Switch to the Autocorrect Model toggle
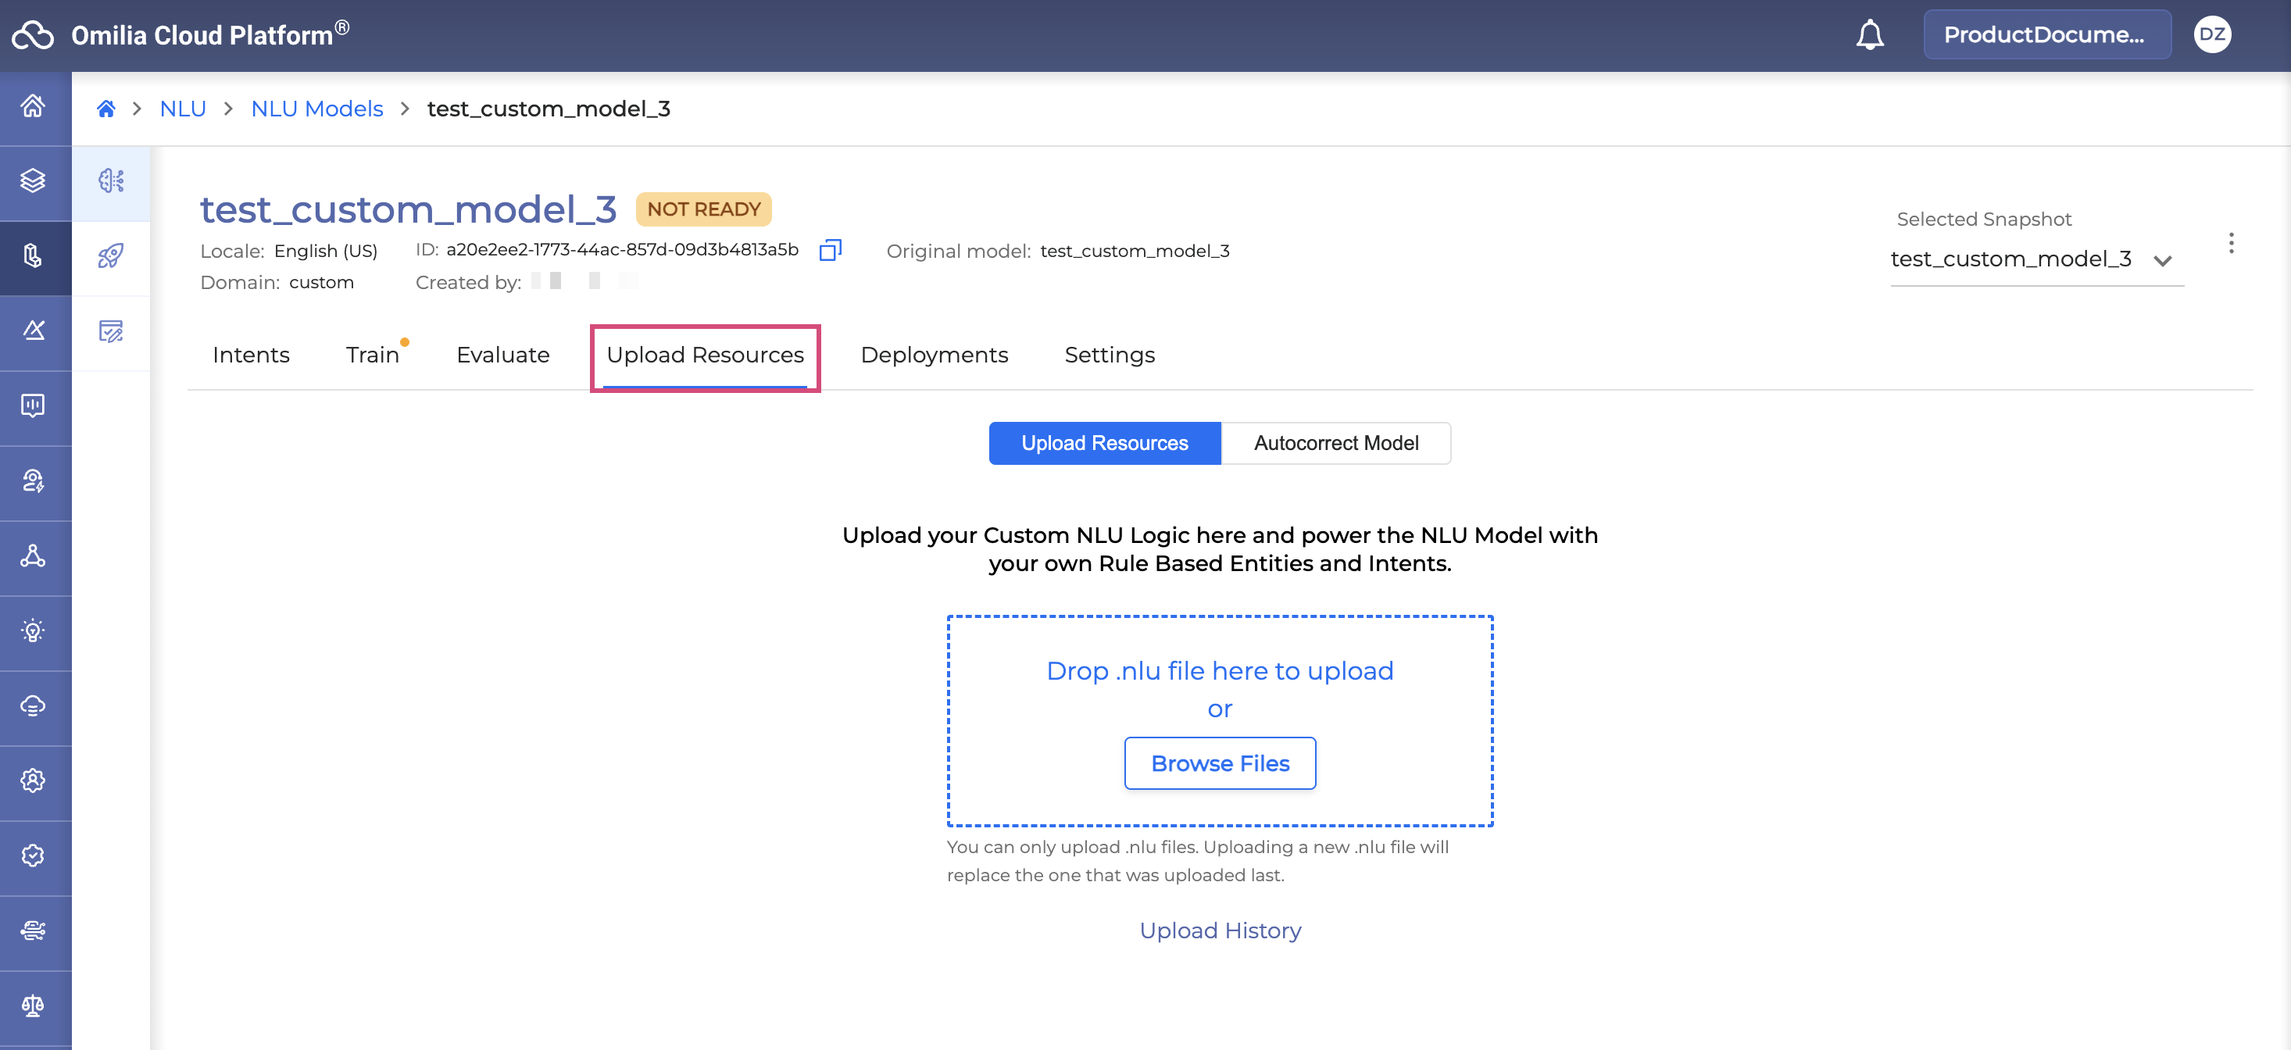The height and width of the screenshot is (1050, 2291). pyautogui.click(x=1335, y=443)
